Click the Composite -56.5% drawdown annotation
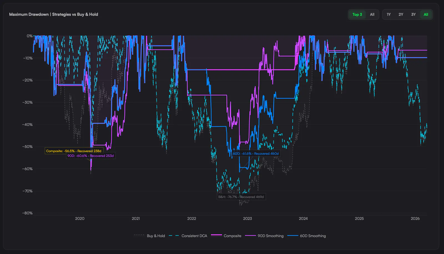Viewport: 444px width, 254px height. [x=74, y=151]
